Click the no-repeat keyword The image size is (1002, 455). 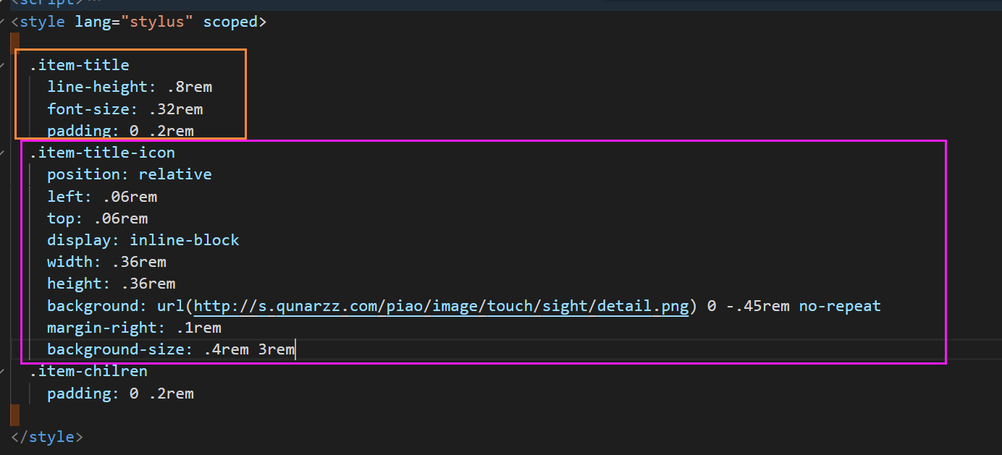840,306
